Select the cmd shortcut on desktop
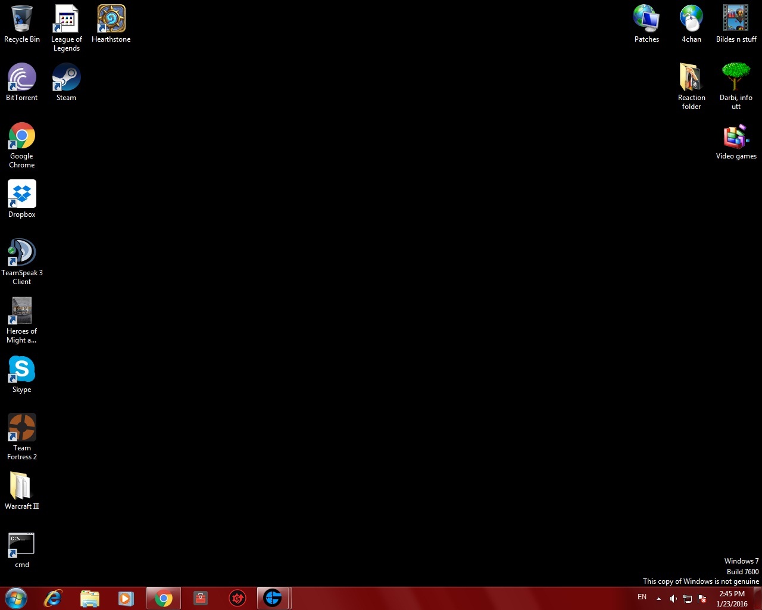The image size is (762, 610). tap(21, 545)
